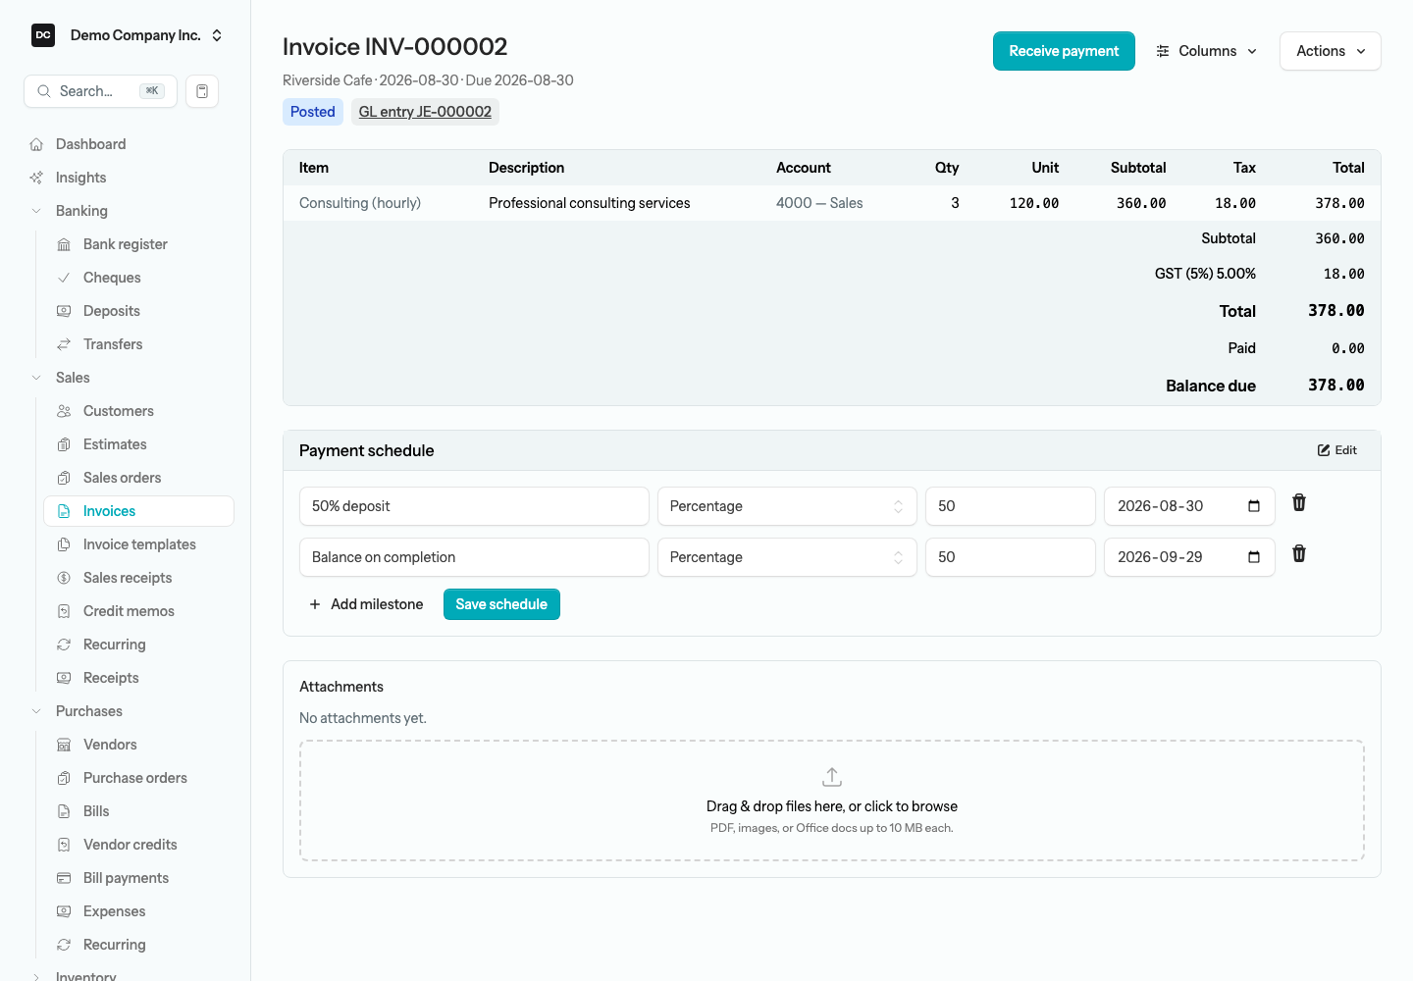The width and height of the screenshot is (1413, 981).
Task: Click the Demo Company DC logo
Action: pos(43,35)
